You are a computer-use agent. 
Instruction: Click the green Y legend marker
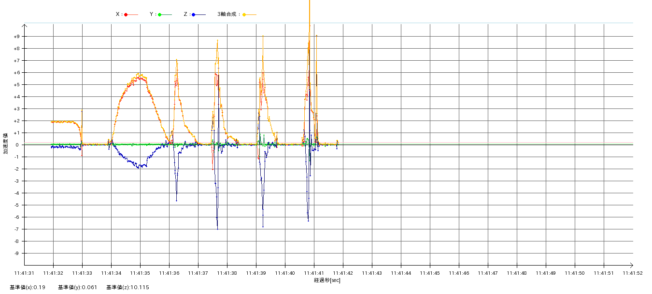(160, 14)
